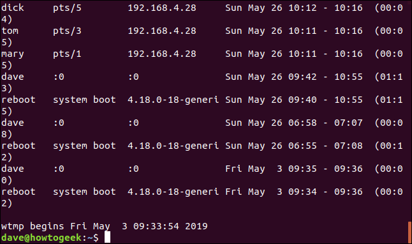
Task: Click 'system boot' in the 09:40 row
Action: [x=84, y=100]
